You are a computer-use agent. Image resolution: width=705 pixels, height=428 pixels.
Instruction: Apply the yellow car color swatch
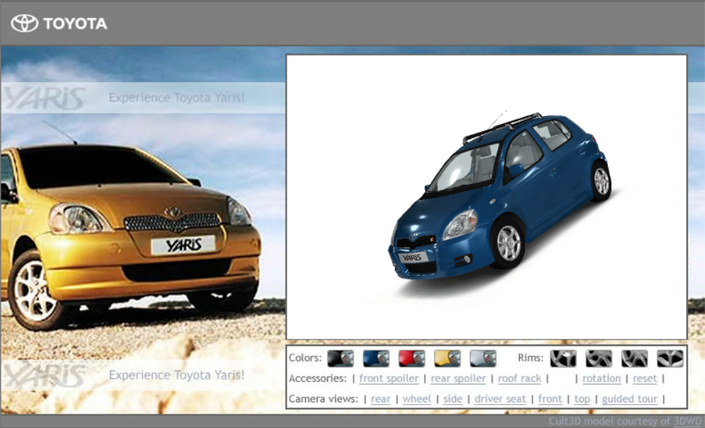tap(448, 358)
